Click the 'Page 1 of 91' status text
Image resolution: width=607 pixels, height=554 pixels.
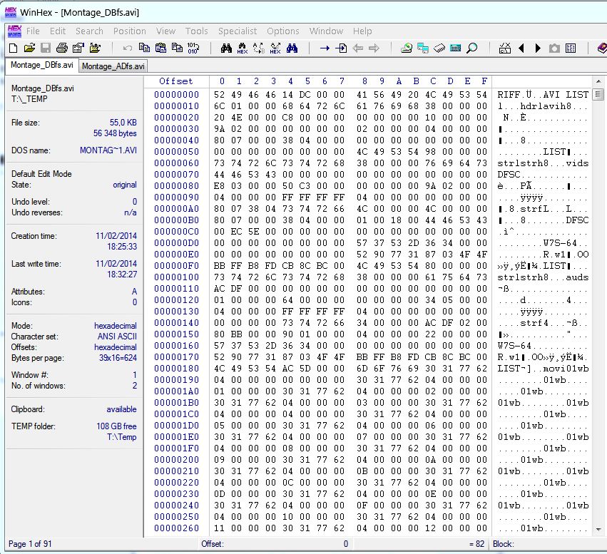pos(30,544)
